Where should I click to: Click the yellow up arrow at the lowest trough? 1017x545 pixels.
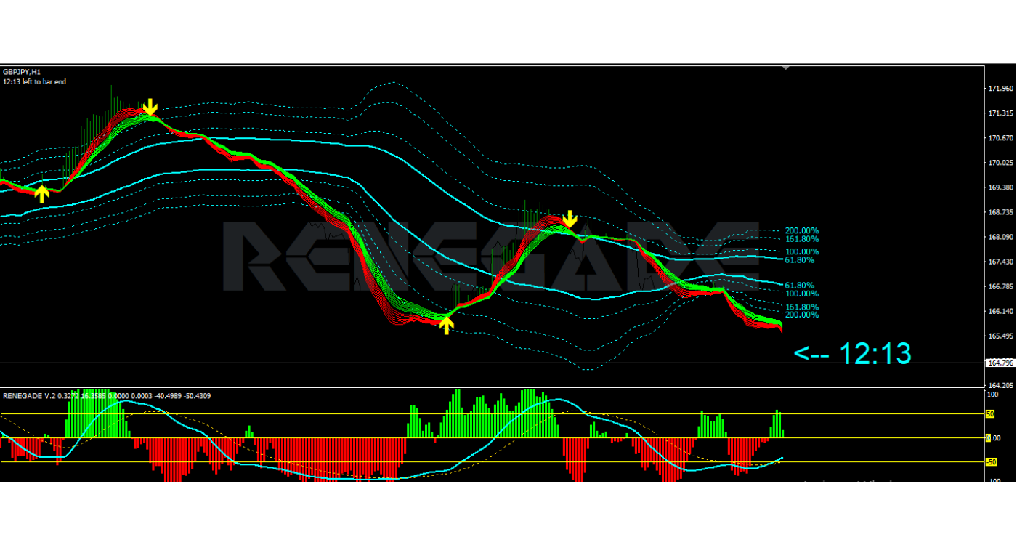click(x=447, y=324)
